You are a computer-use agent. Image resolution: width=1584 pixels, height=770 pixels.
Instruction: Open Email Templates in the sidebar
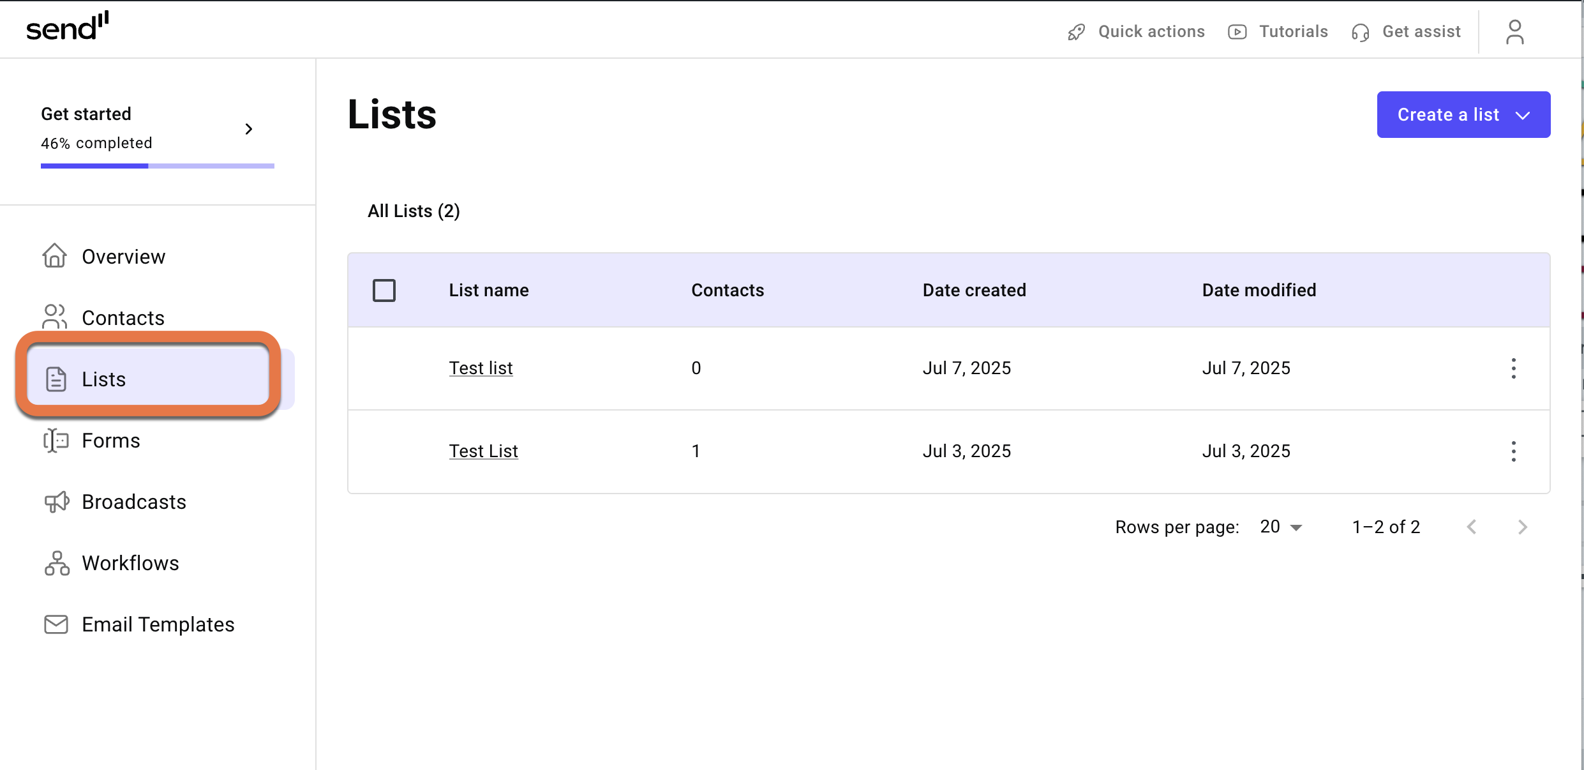[157, 624]
